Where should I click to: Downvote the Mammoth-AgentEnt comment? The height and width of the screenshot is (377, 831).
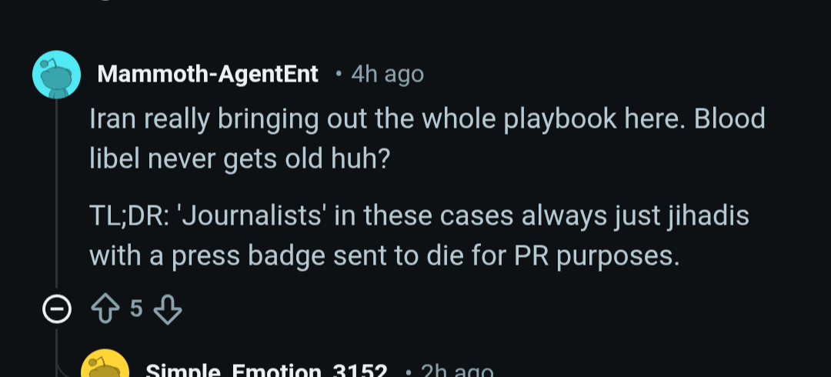(x=168, y=309)
